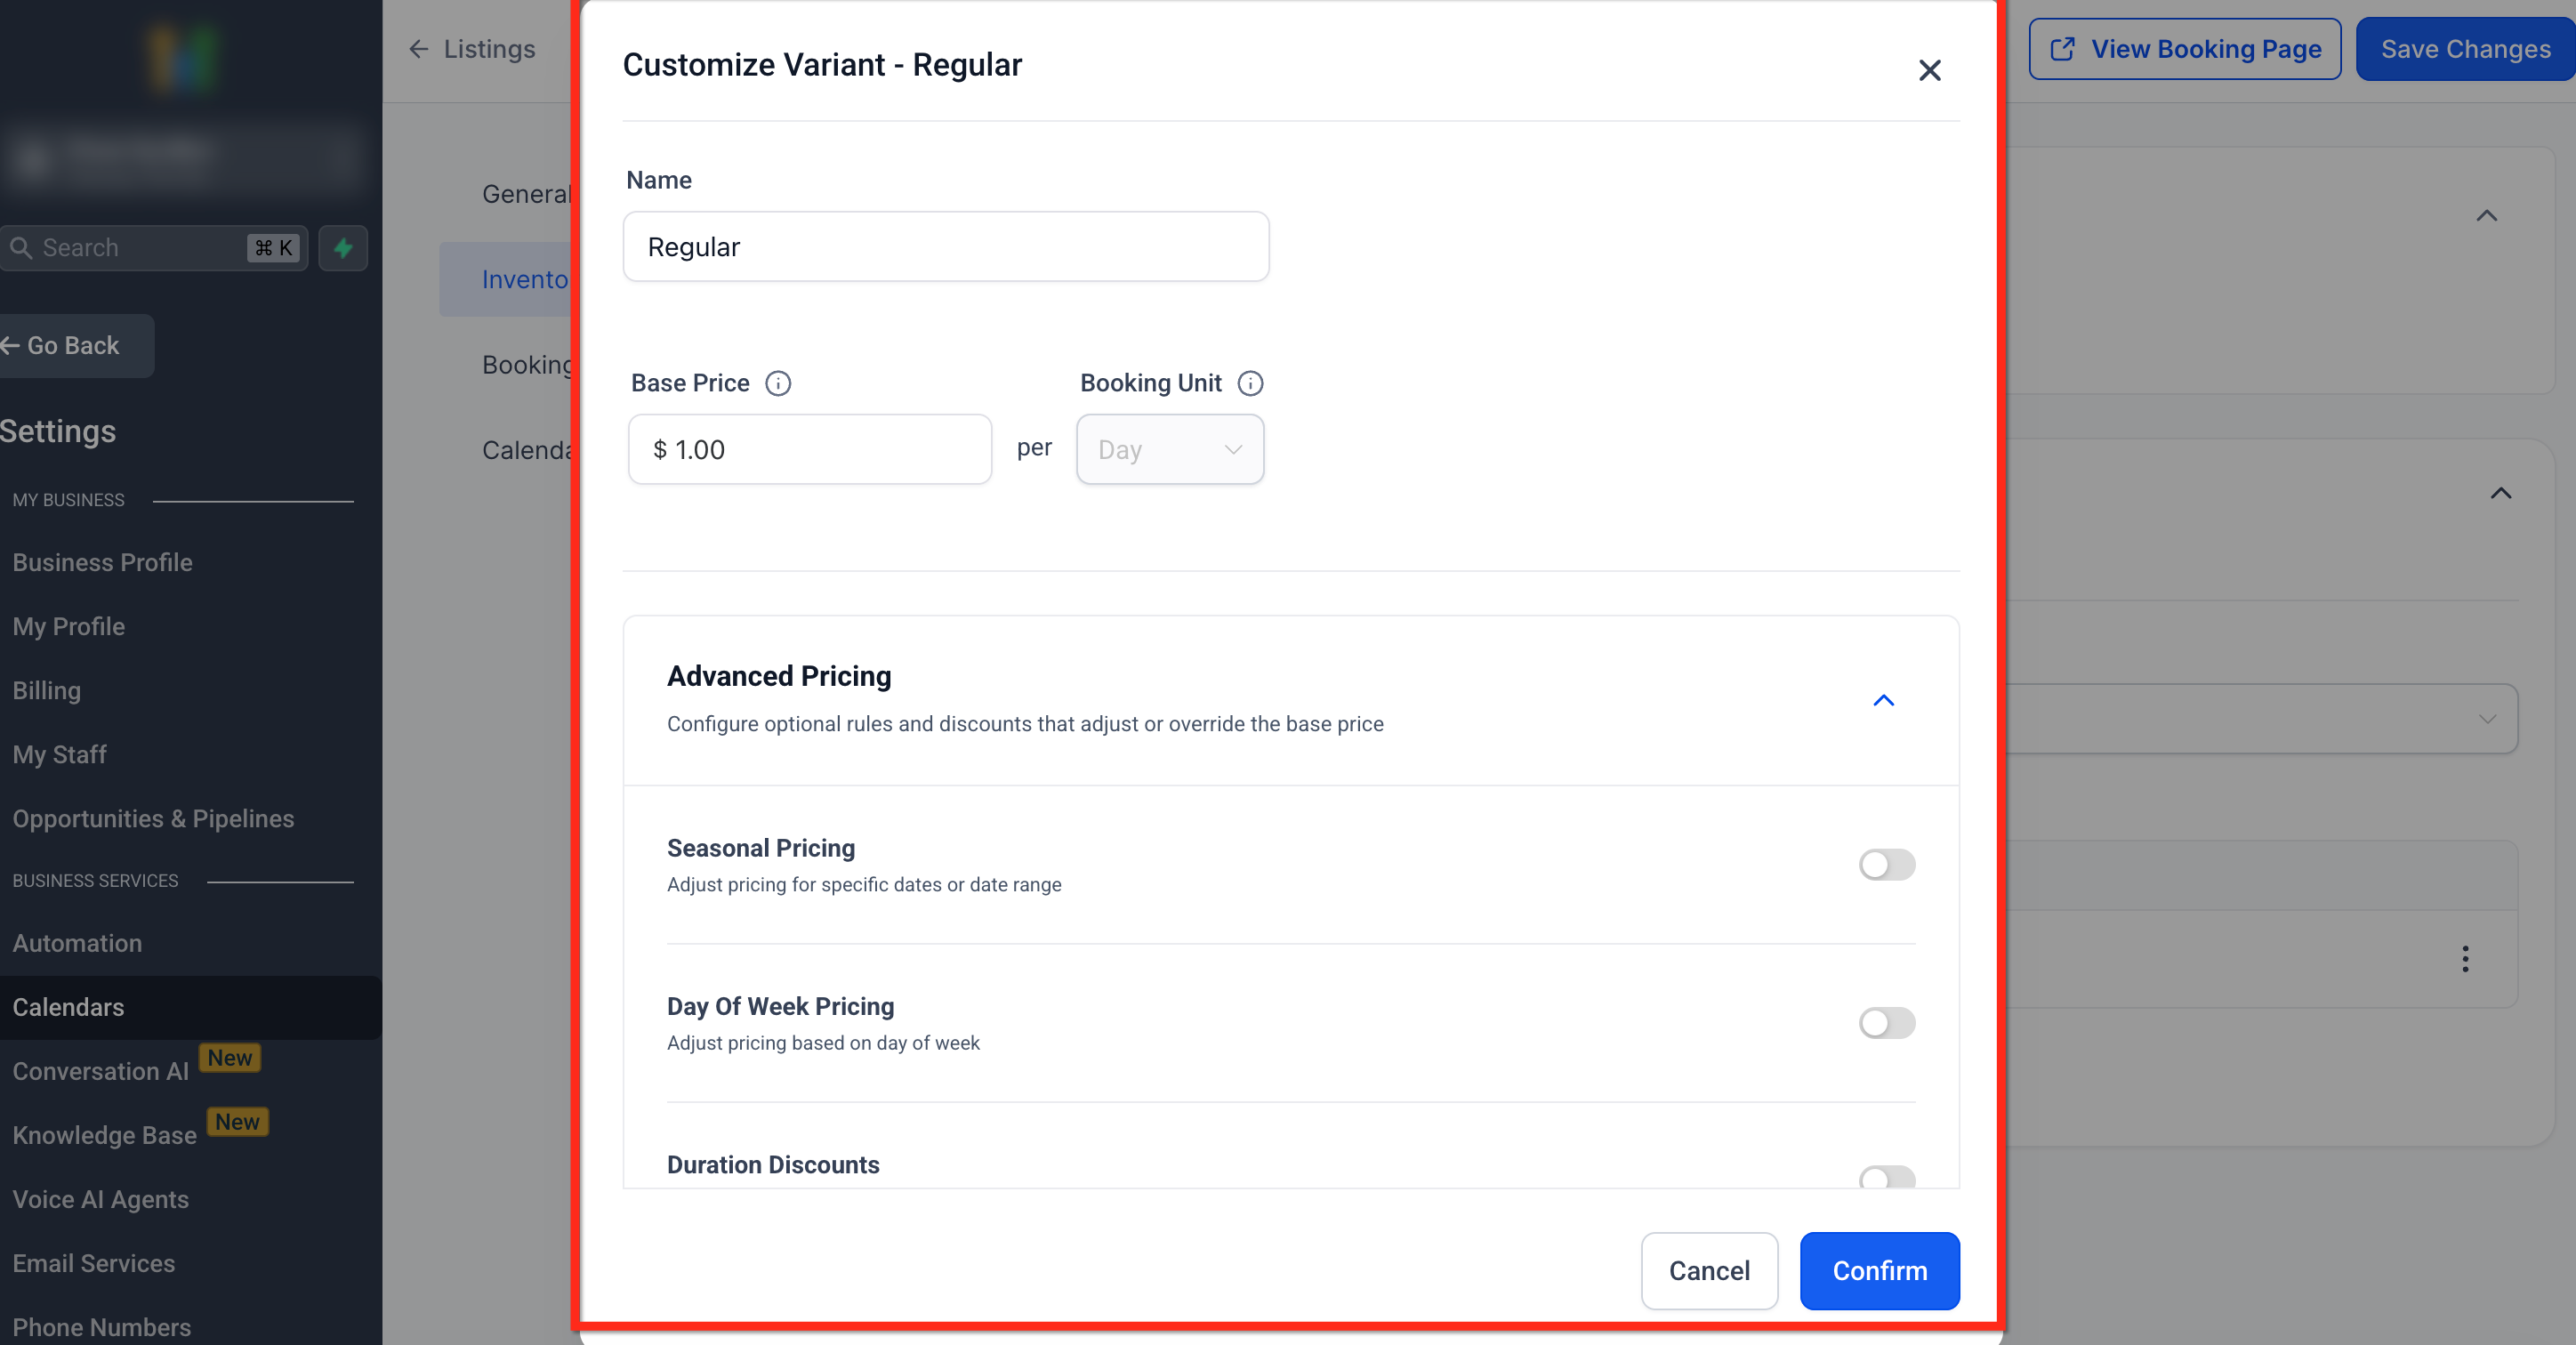Click the Booking Unit info icon
Image resolution: width=2576 pixels, height=1345 pixels.
coord(1250,383)
